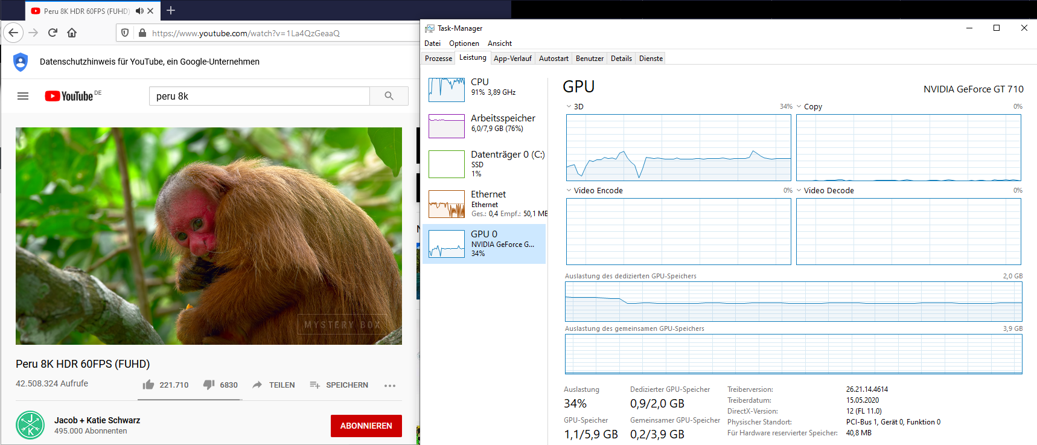
Task: Select the Datenträger 0 (C:) entry
Action: 484,164
